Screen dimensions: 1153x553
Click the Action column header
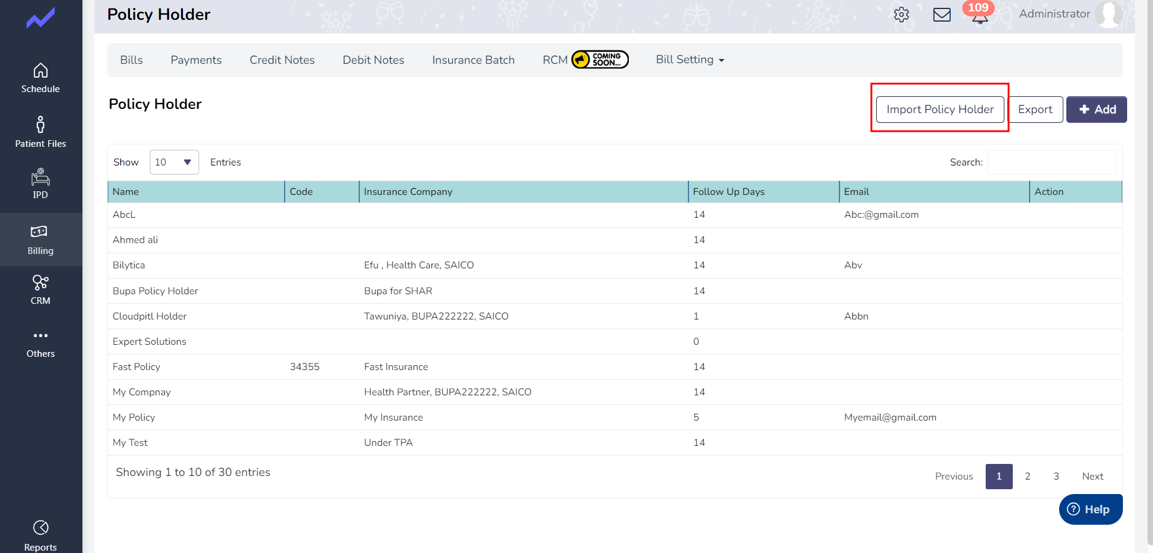click(x=1075, y=192)
